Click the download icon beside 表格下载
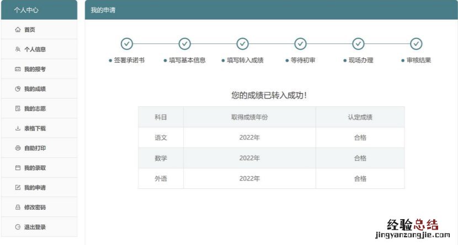458x245 pixels. point(18,128)
